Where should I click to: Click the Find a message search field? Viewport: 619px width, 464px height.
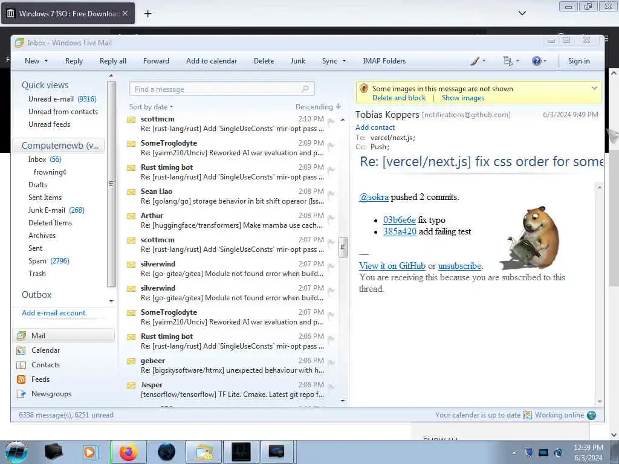tap(222, 89)
